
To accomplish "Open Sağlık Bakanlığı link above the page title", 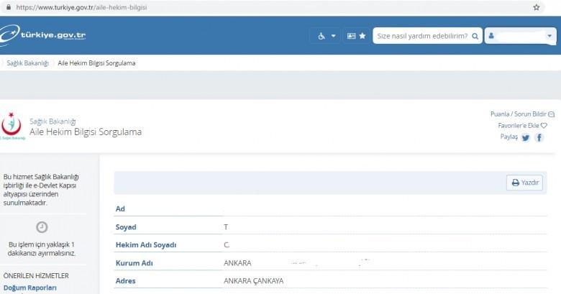I will click(x=53, y=121).
